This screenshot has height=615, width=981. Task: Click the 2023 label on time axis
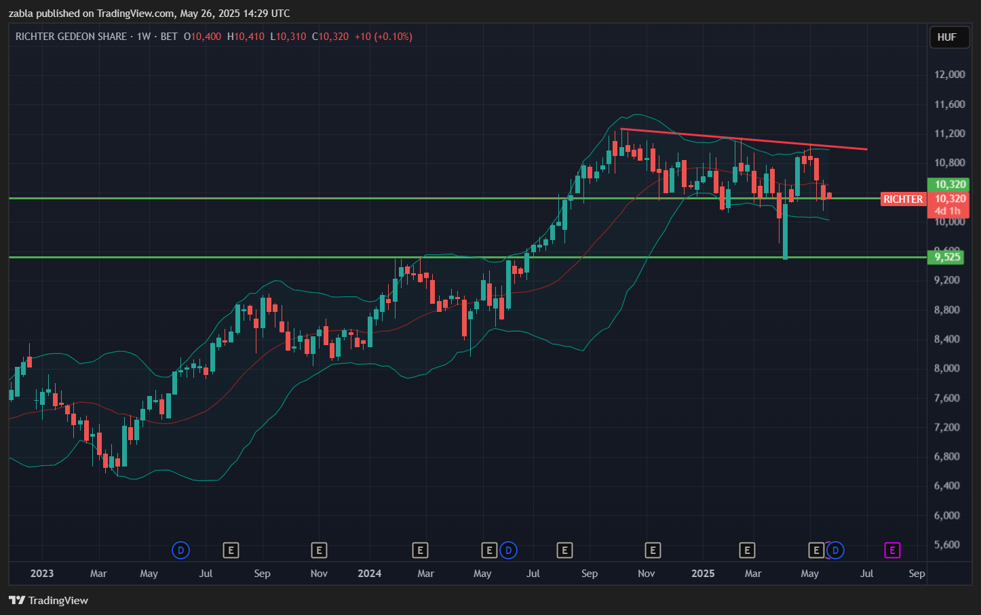point(42,574)
